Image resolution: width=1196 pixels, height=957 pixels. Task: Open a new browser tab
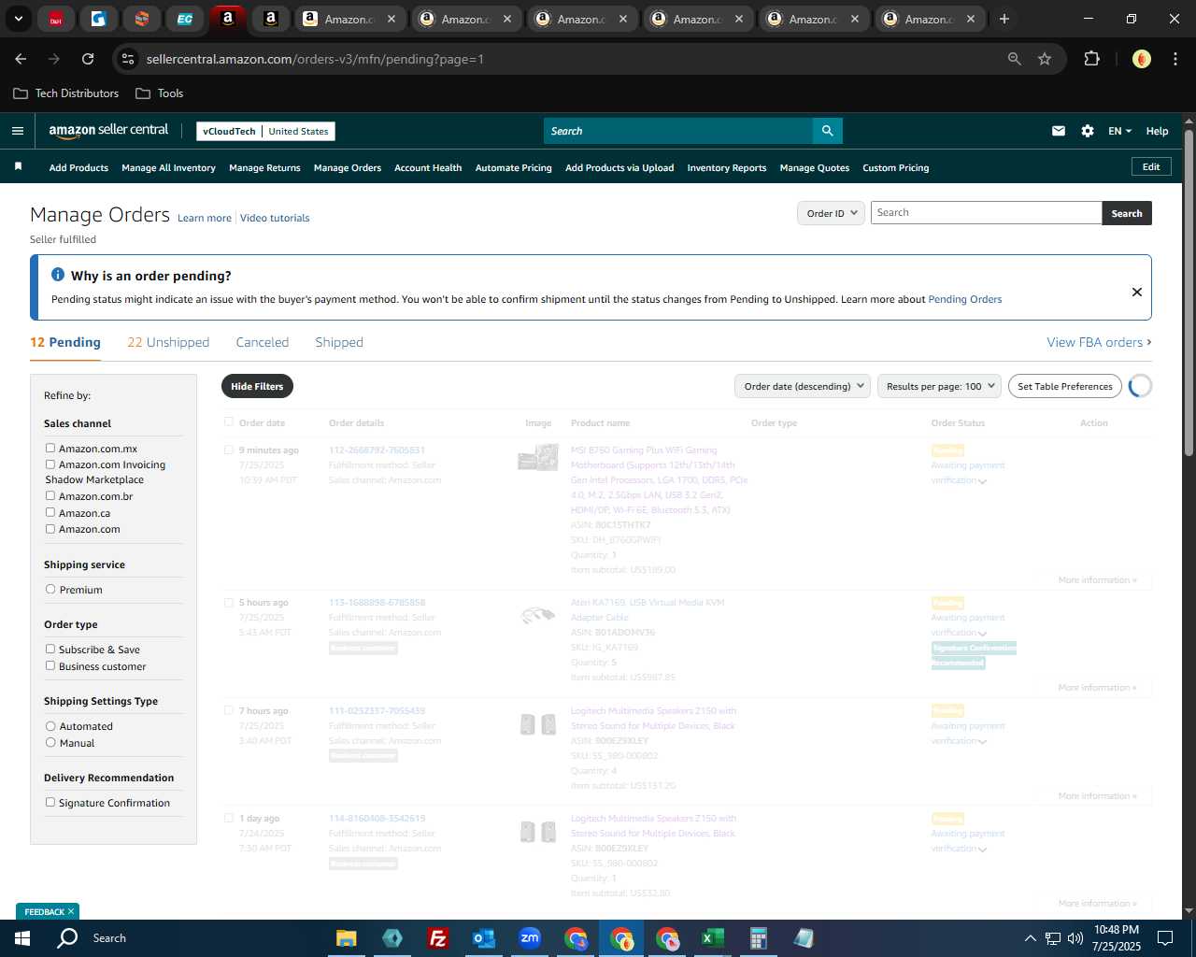point(1004,19)
